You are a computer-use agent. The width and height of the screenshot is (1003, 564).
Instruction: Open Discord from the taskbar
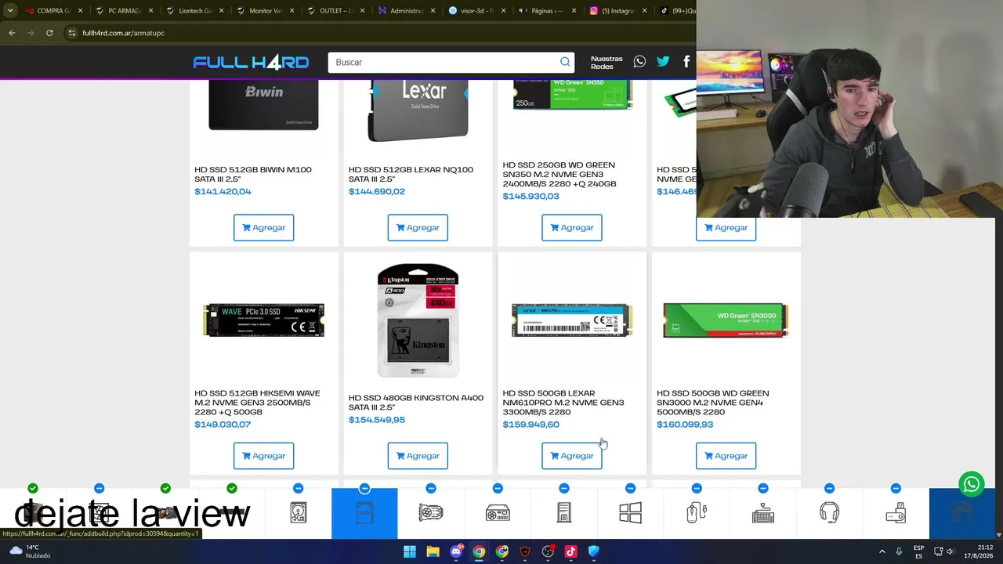pos(456,551)
